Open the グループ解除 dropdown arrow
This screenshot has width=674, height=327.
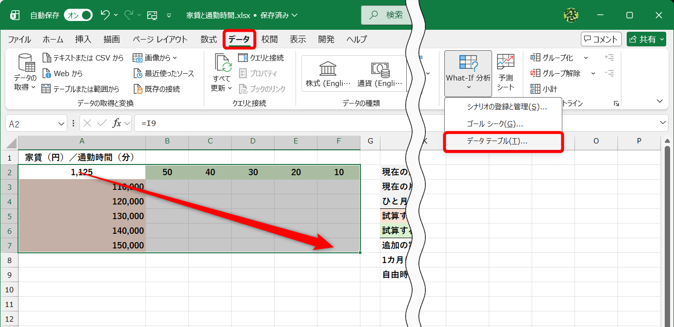[593, 73]
